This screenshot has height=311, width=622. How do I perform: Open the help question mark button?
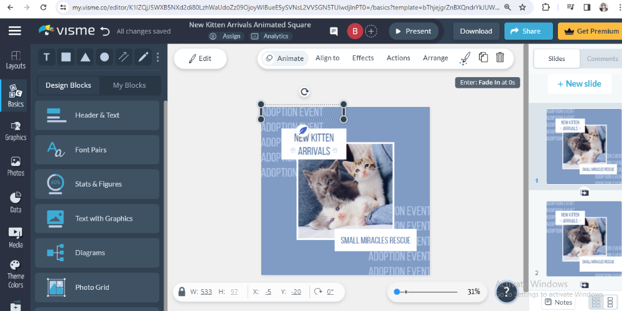point(506,293)
